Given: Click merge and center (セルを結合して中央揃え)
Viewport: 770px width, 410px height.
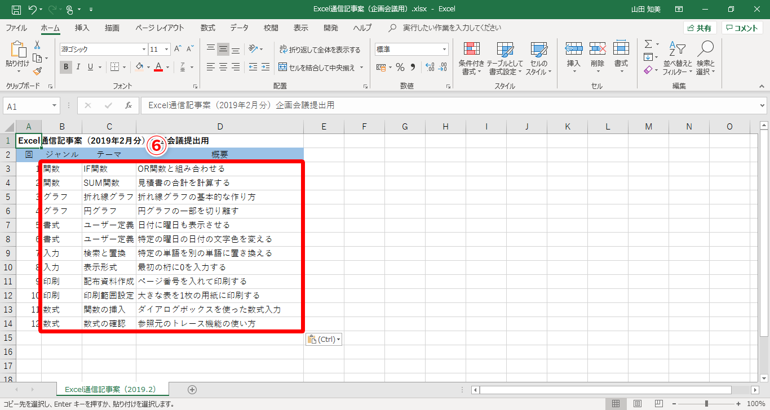Looking at the screenshot, I should (x=317, y=68).
